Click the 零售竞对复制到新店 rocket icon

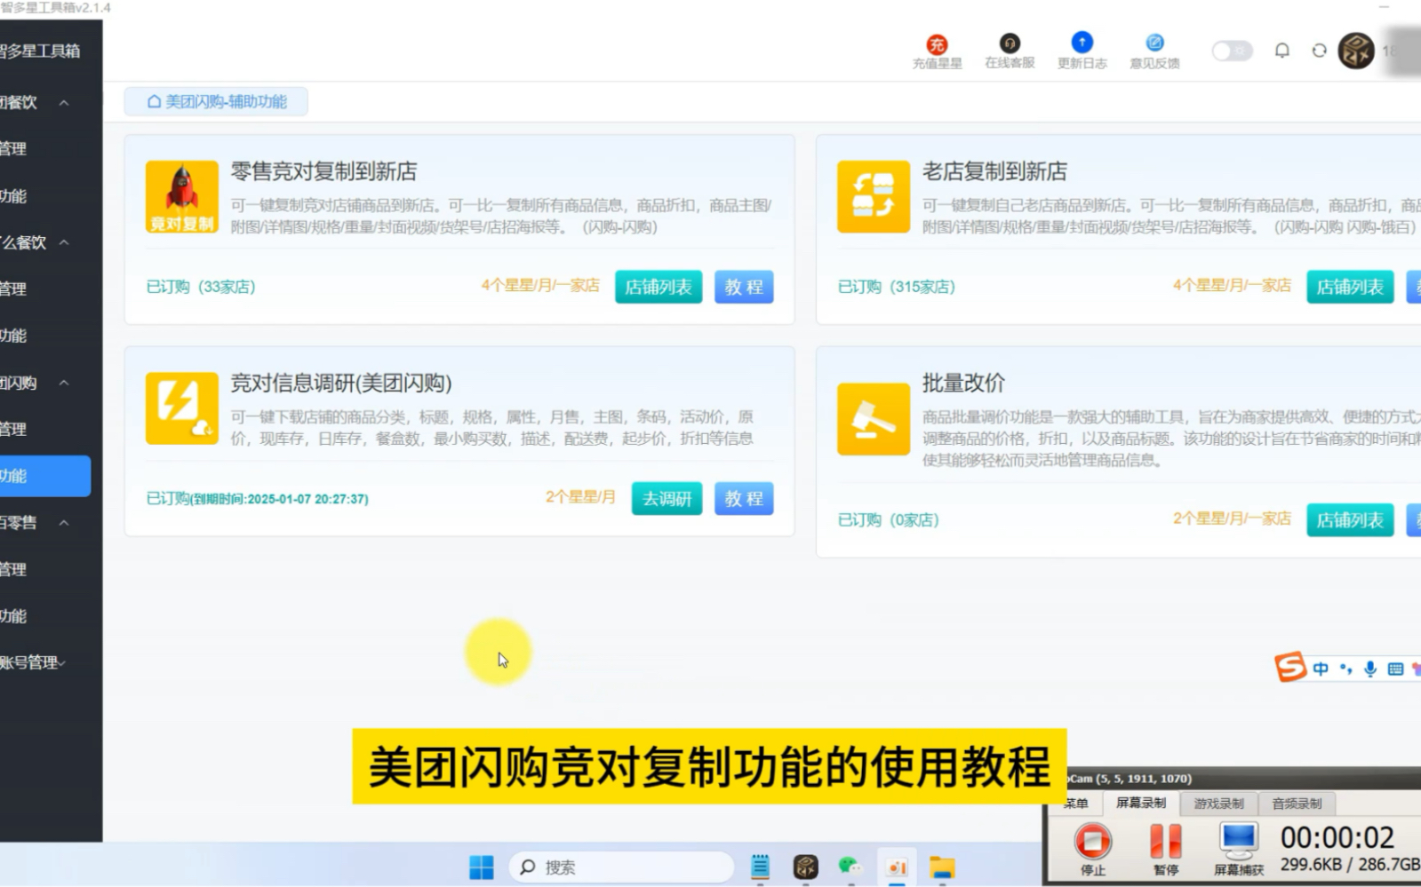182,196
